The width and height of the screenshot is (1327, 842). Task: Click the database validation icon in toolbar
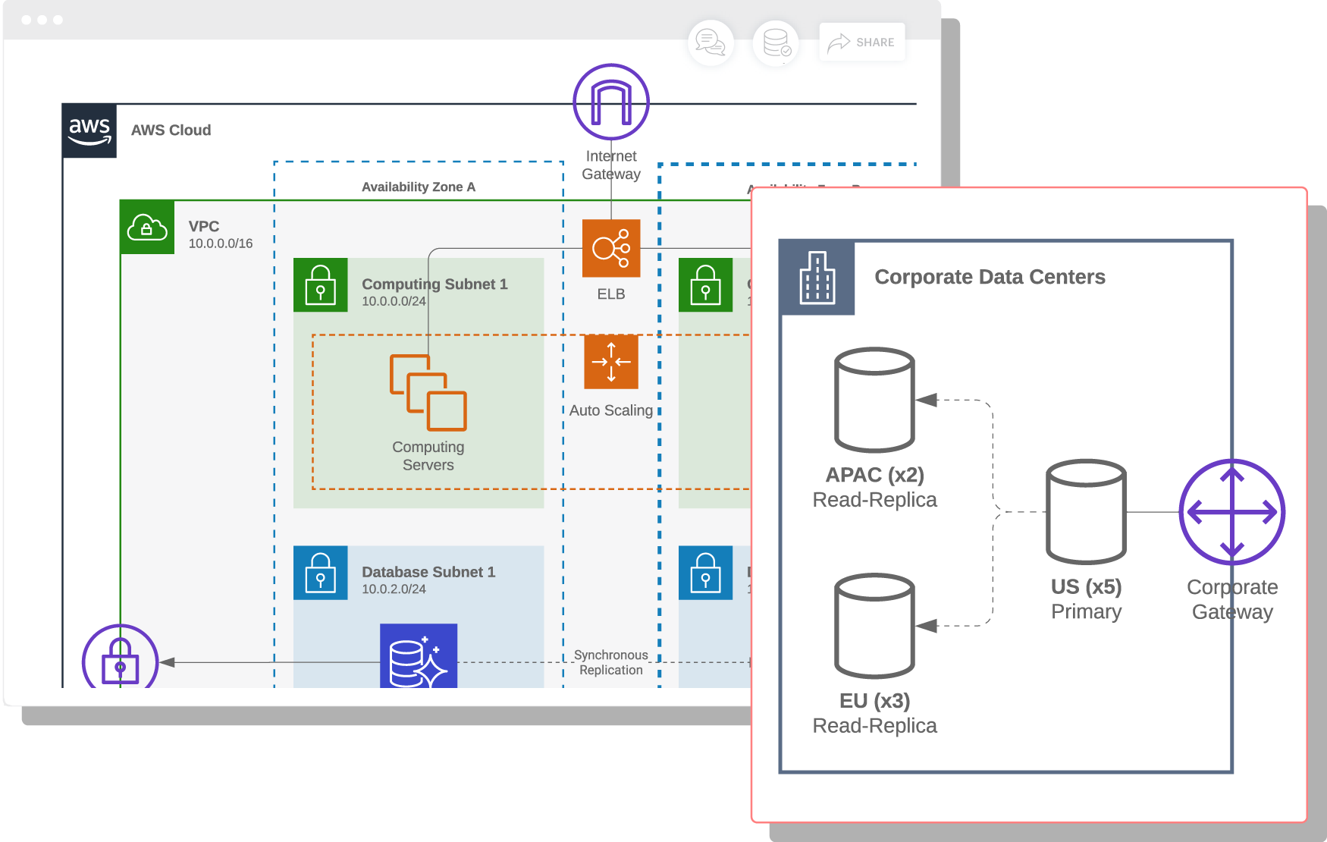coord(775,42)
